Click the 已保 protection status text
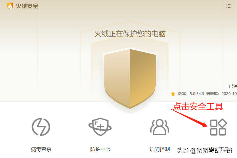237x158 pixels. tap(233, 86)
